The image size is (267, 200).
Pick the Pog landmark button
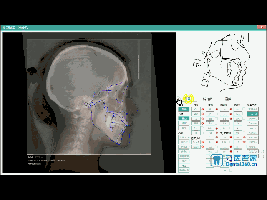click(210, 119)
